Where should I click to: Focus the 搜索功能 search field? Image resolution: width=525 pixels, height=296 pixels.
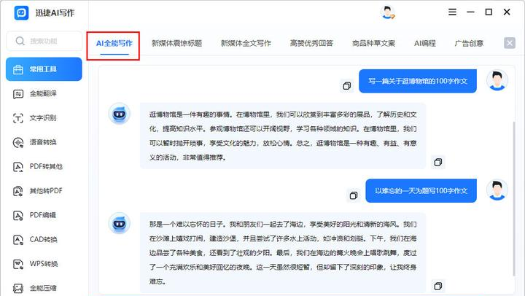pyautogui.click(x=44, y=41)
